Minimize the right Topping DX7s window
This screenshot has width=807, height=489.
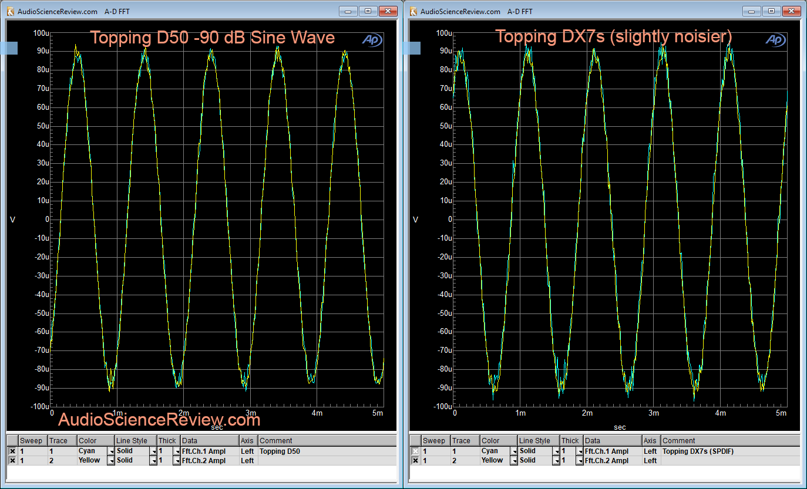tap(751, 11)
